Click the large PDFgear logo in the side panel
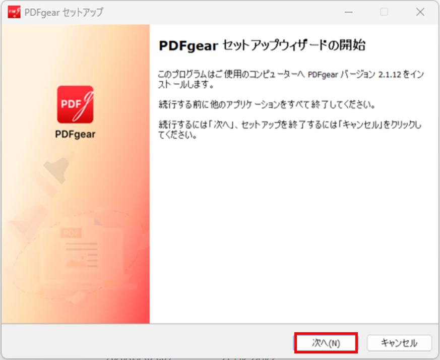The image size is (440, 360). coord(75,104)
